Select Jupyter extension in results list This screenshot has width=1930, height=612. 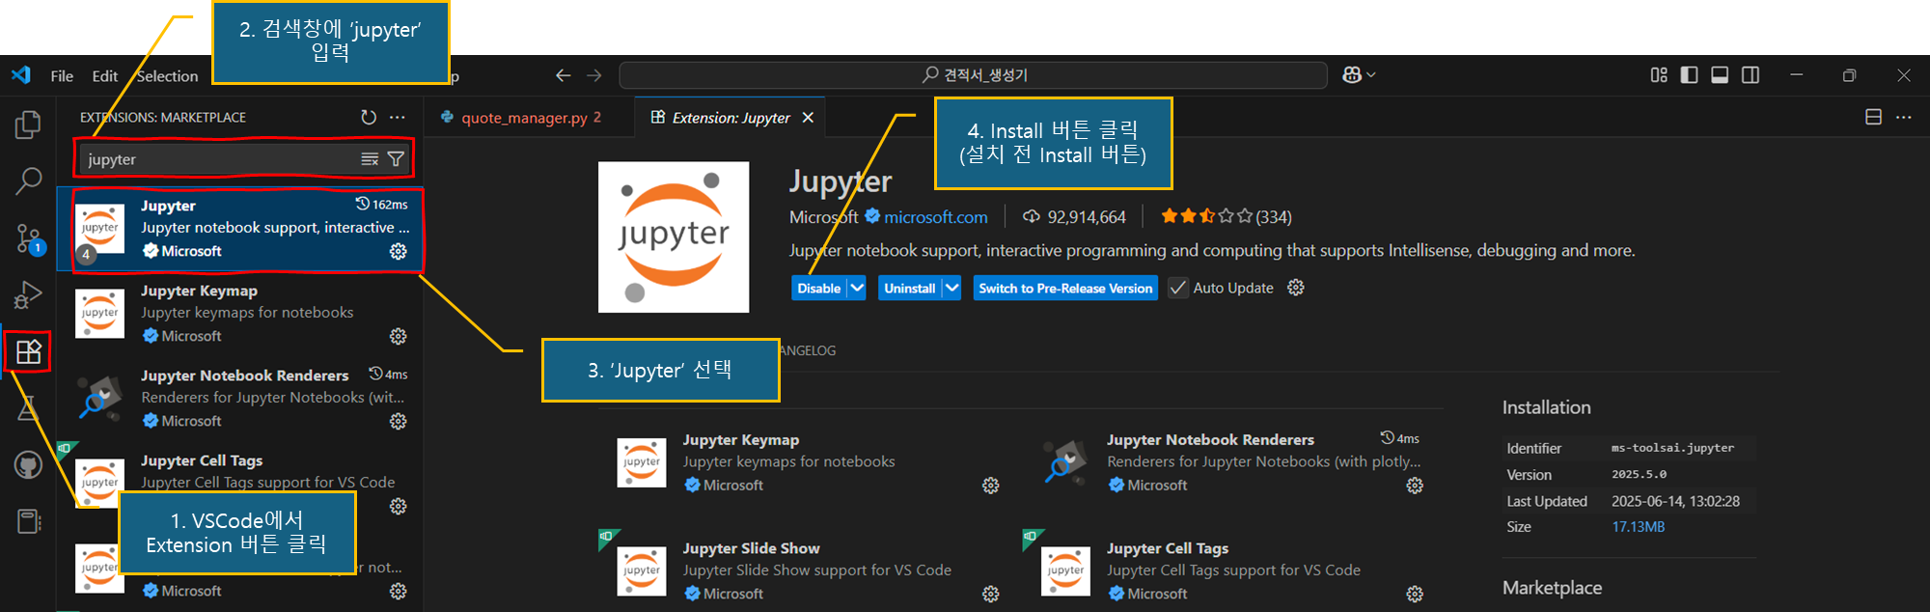240,229
